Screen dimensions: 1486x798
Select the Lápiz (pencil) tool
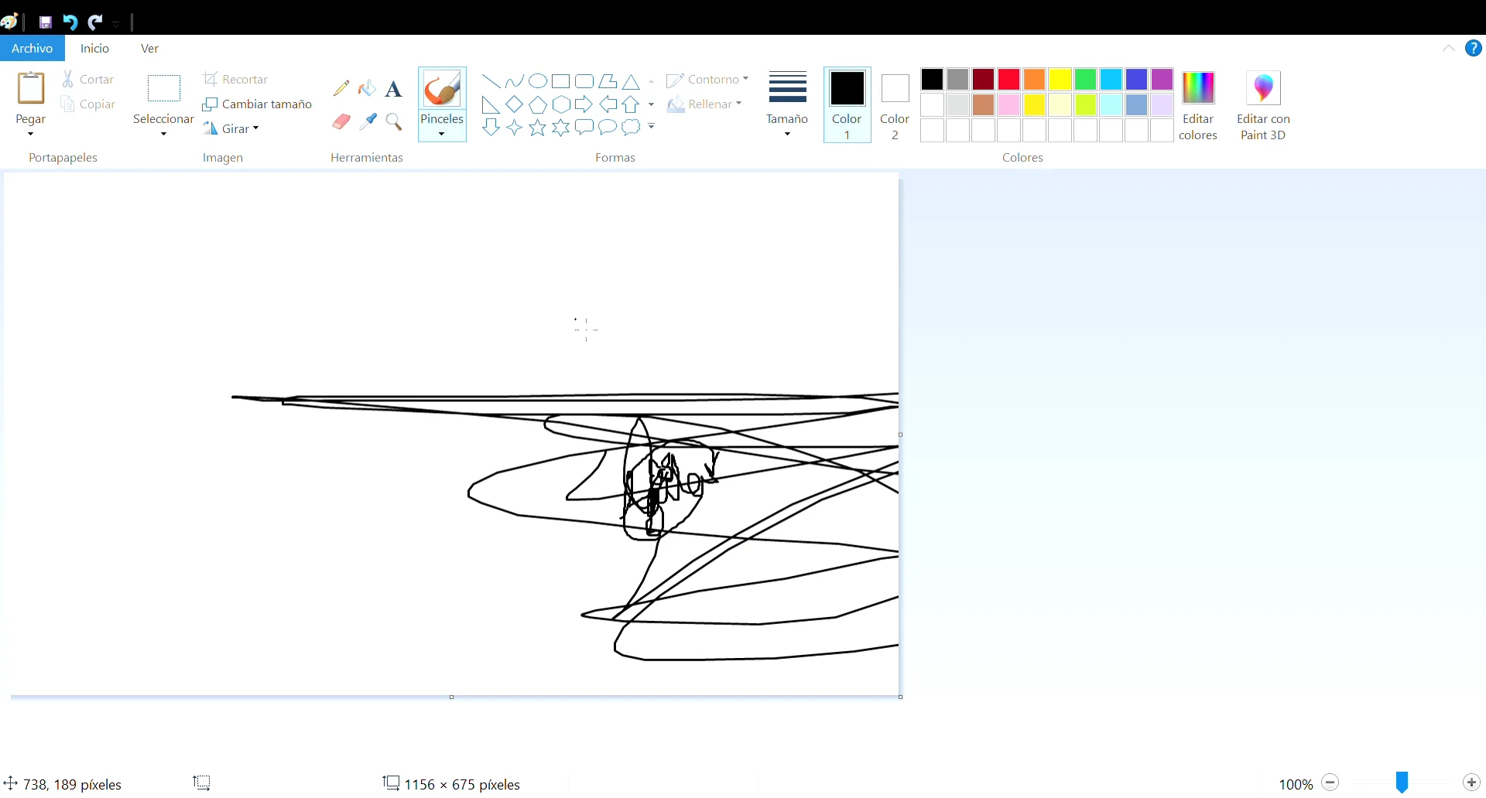pyautogui.click(x=341, y=87)
